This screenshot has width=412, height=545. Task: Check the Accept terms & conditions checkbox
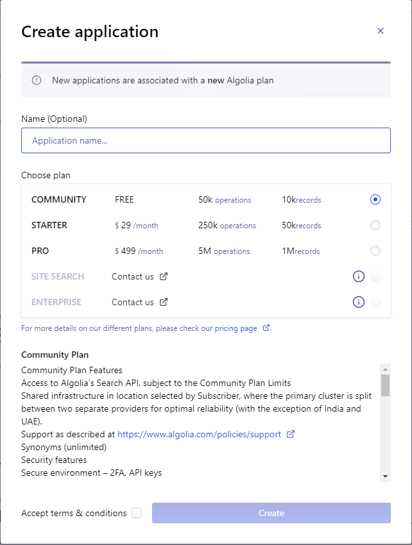point(136,513)
